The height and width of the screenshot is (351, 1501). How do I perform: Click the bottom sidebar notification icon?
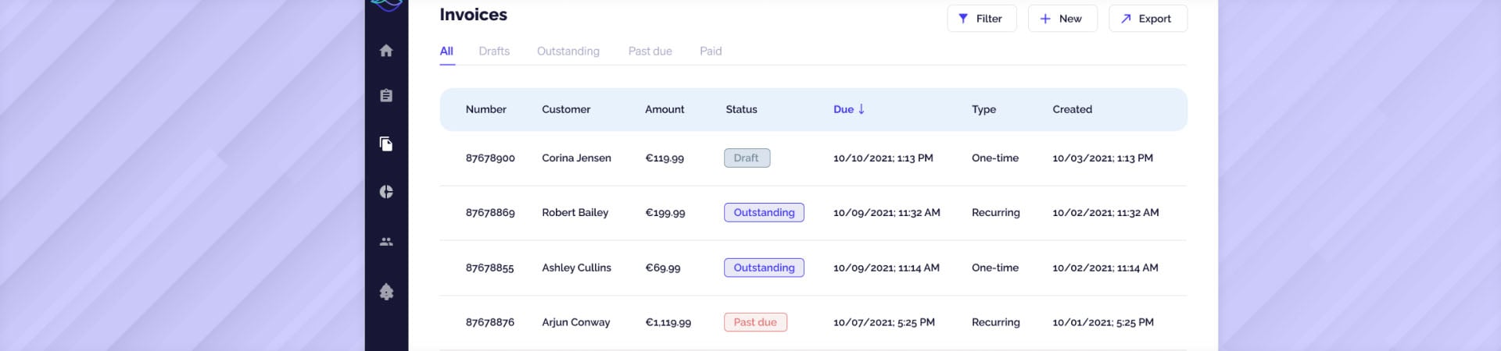[386, 292]
